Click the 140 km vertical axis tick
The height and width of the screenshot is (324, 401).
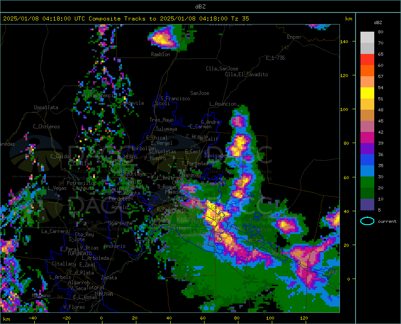(344, 41)
